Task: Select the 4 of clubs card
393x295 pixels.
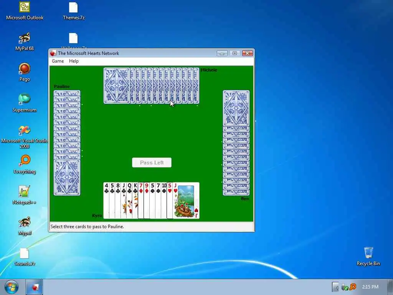Action: (106, 201)
